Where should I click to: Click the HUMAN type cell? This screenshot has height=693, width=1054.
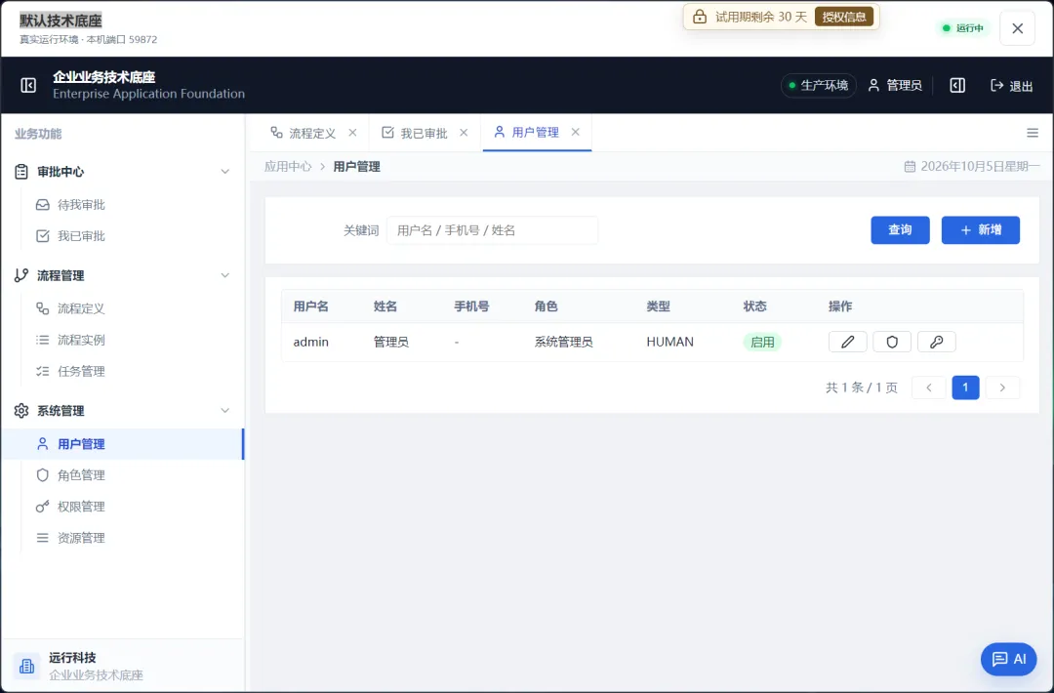click(669, 342)
